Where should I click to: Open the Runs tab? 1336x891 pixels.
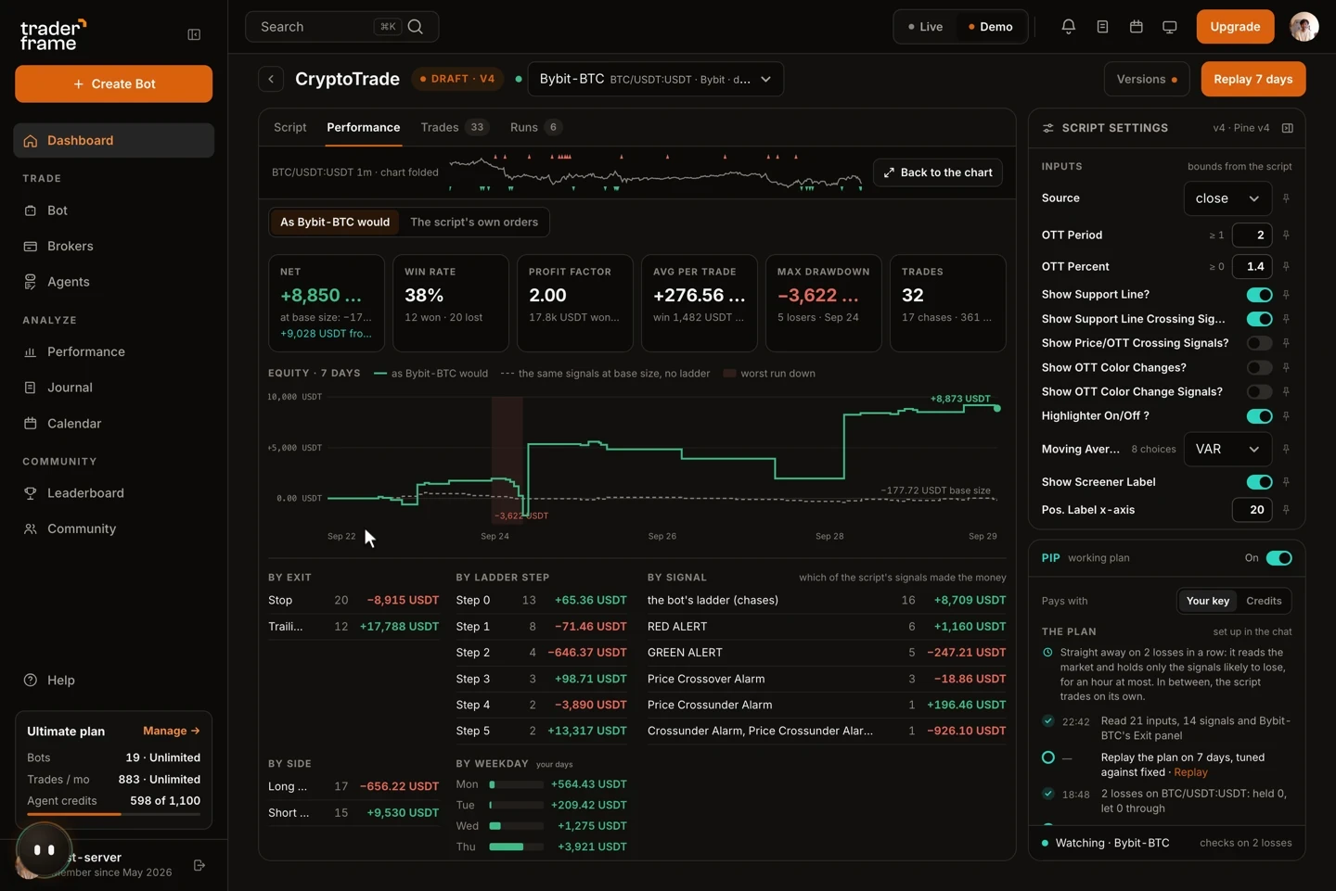coord(535,128)
